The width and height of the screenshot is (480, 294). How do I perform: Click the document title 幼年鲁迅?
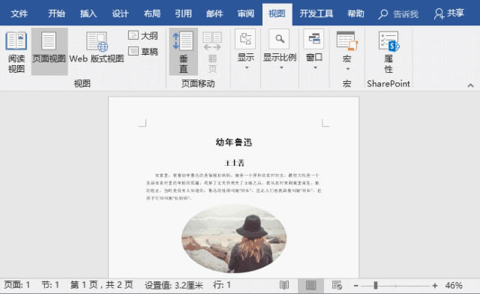(234, 142)
